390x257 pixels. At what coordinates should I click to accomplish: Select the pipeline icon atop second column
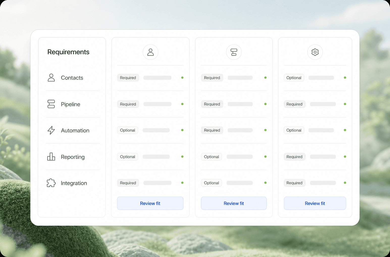click(x=234, y=52)
